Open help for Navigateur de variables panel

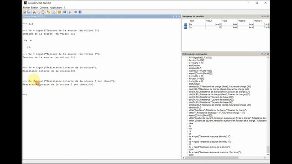[262, 16]
